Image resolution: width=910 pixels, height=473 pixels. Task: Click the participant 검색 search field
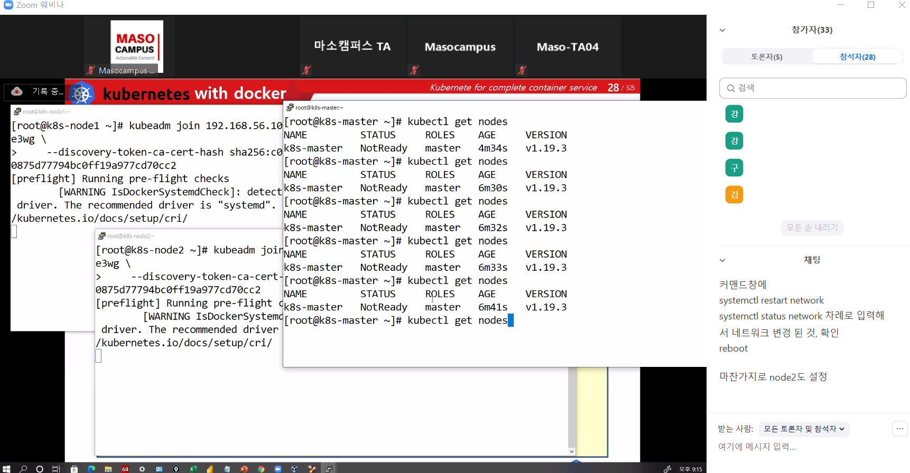(x=813, y=88)
